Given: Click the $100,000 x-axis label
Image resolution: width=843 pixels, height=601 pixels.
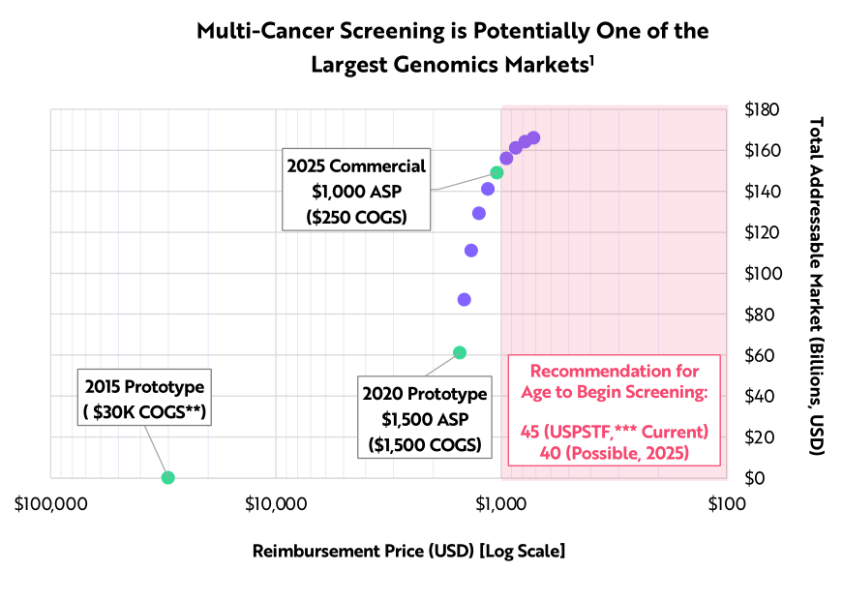Looking at the screenshot, I should (51, 504).
